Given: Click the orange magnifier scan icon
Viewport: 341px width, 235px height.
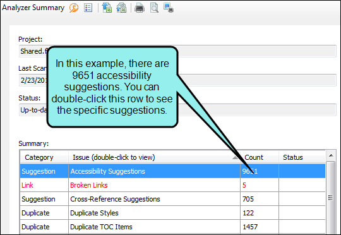Looking at the screenshot, I should pyautogui.click(x=74, y=8).
